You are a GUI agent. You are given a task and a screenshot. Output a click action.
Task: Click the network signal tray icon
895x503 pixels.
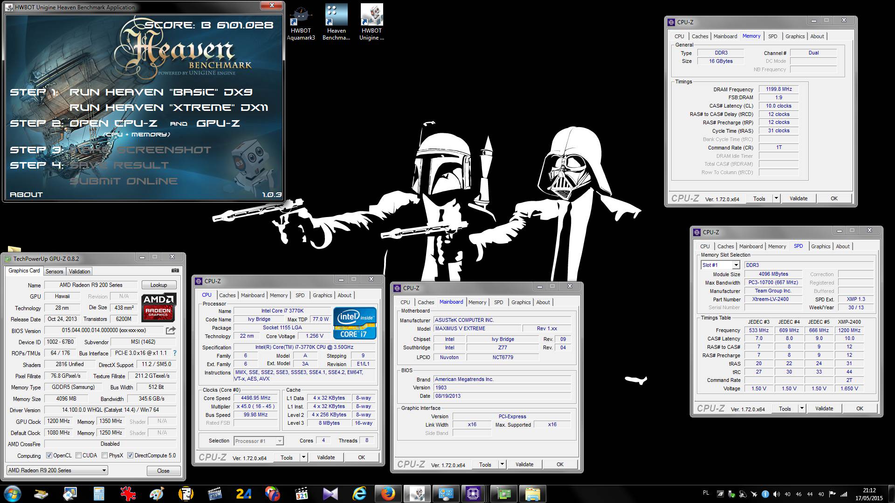point(843,494)
